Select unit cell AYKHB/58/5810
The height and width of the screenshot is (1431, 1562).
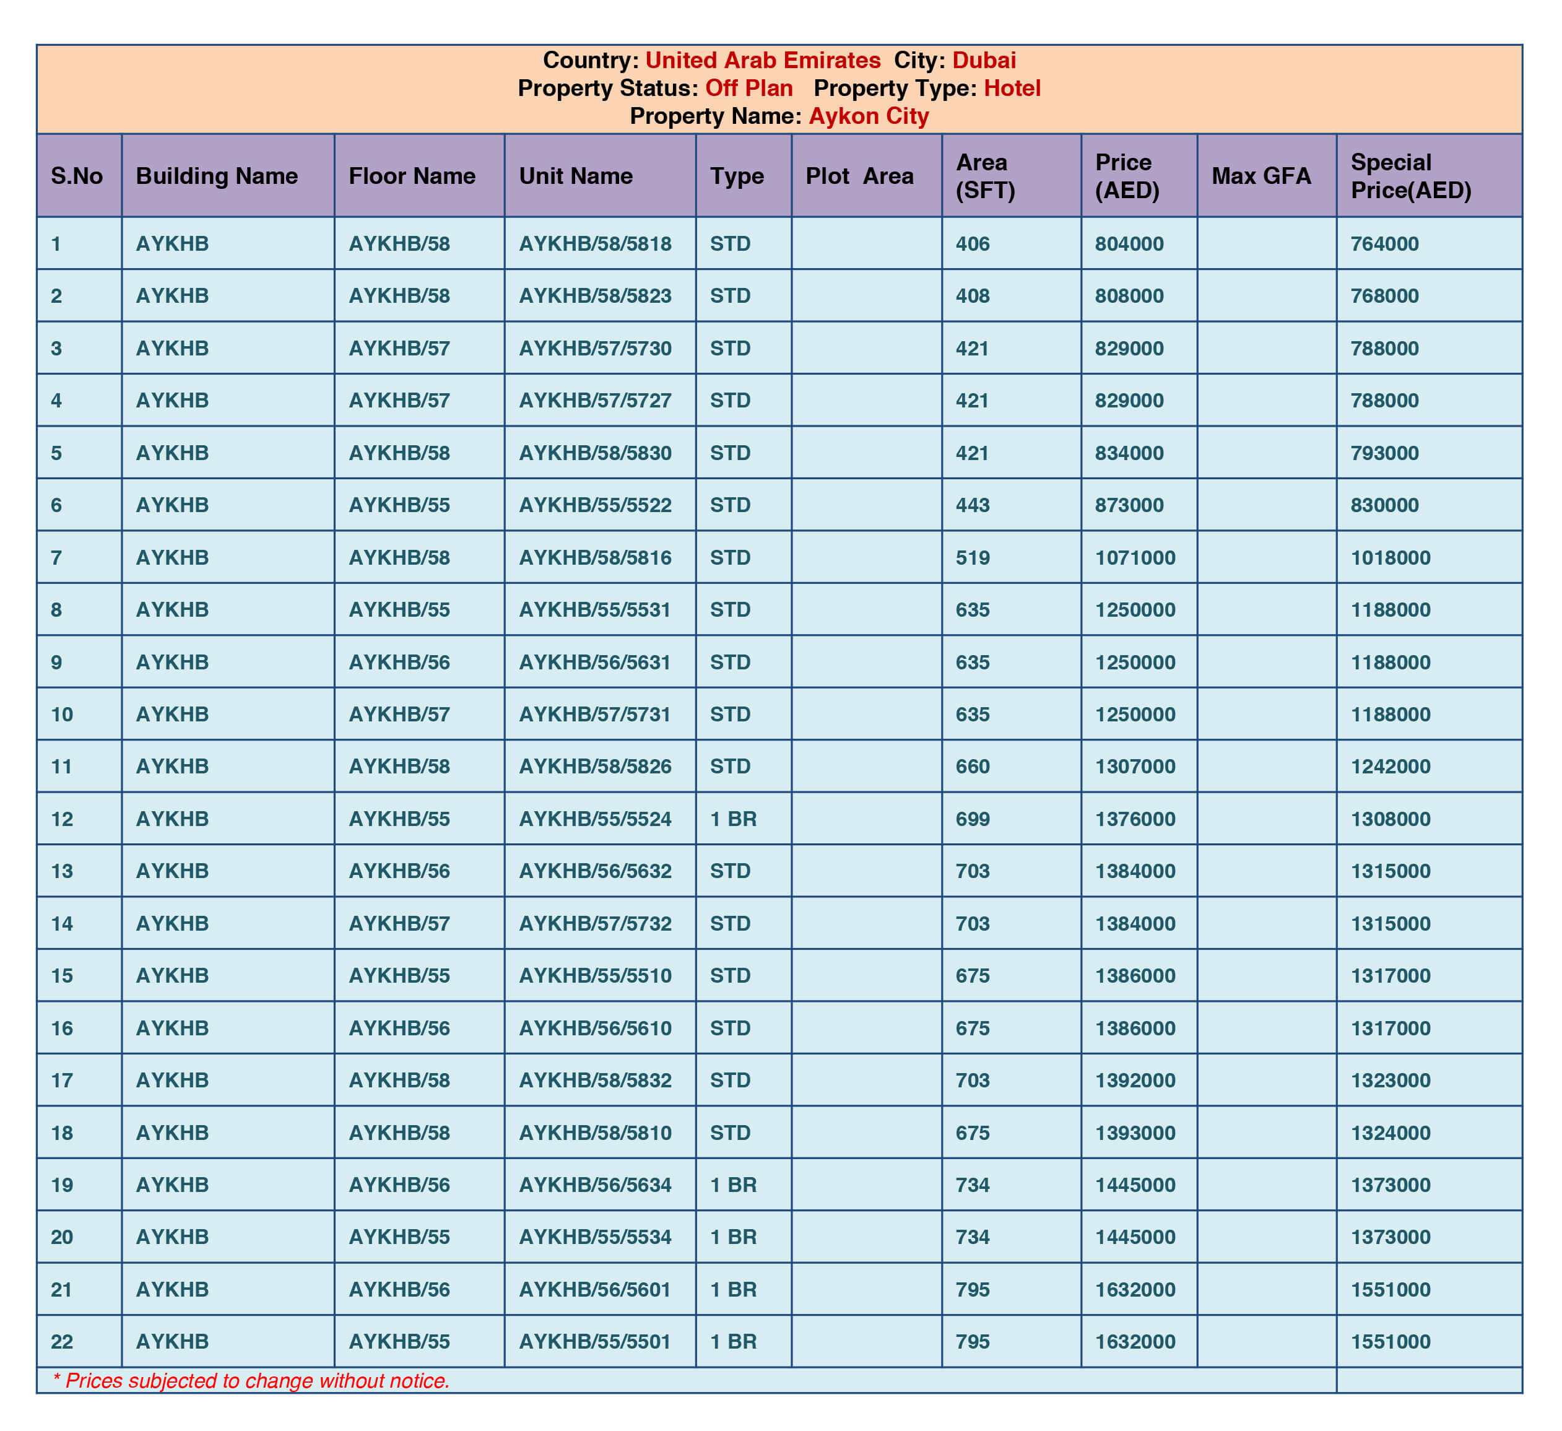(601, 1133)
